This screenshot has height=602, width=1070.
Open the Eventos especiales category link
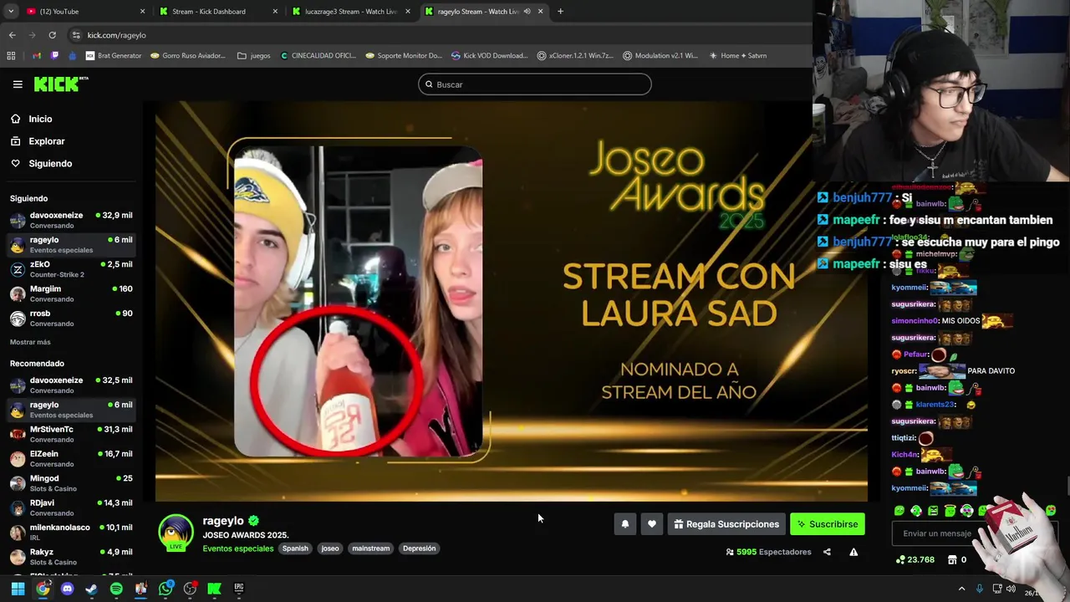pyautogui.click(x=238, y=548)
